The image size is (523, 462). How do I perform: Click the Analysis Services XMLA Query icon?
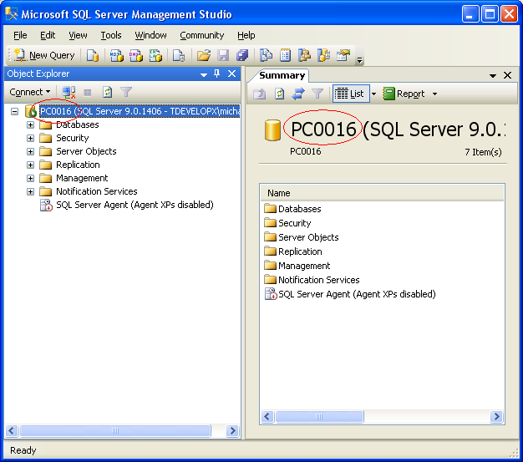tap(155, 55)
